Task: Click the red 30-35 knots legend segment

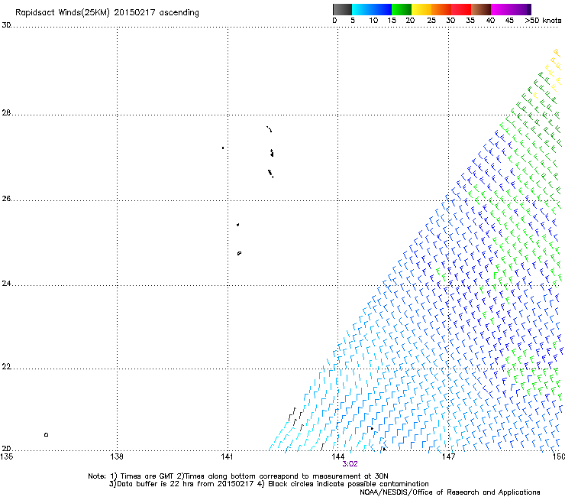Action: 461,9
